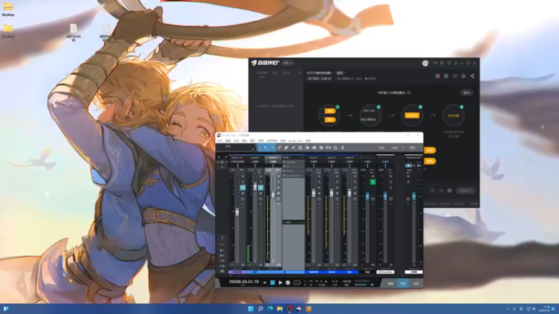The width and height of the screenshot is (559, 314).
Task: Select the Paint pencil tool
Action: coord(293,148)
